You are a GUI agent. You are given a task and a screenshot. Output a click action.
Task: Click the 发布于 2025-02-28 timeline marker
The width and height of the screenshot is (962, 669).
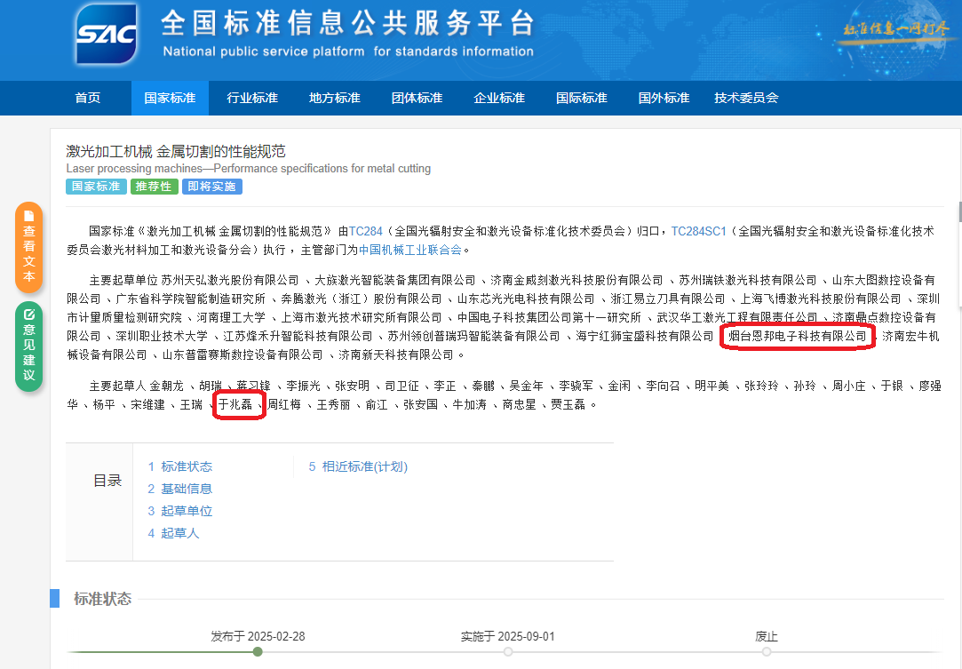coord(258,652)
